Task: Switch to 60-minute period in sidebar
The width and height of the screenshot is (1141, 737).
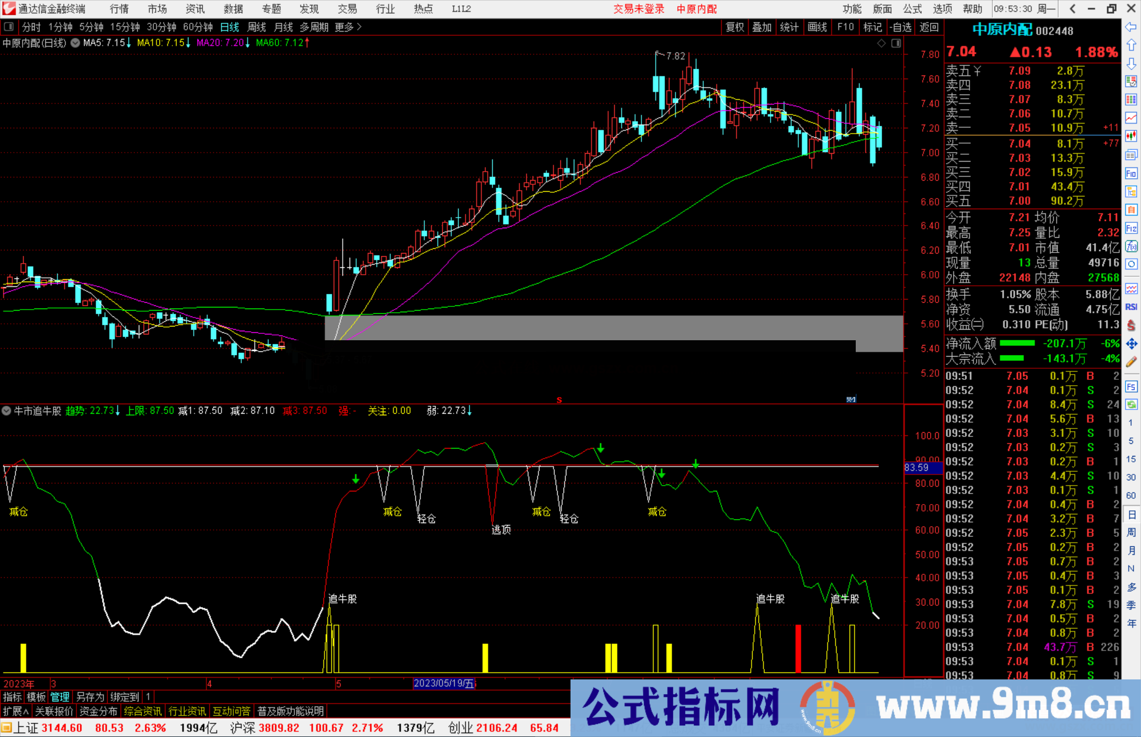Action: tap(1130, 496)
